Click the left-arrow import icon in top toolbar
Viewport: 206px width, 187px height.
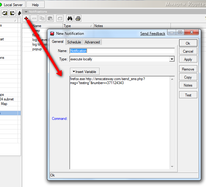pos(5,13)
